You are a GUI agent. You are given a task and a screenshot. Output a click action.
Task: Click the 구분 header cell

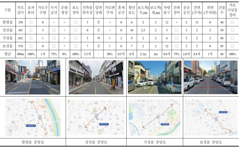[8, 10]
